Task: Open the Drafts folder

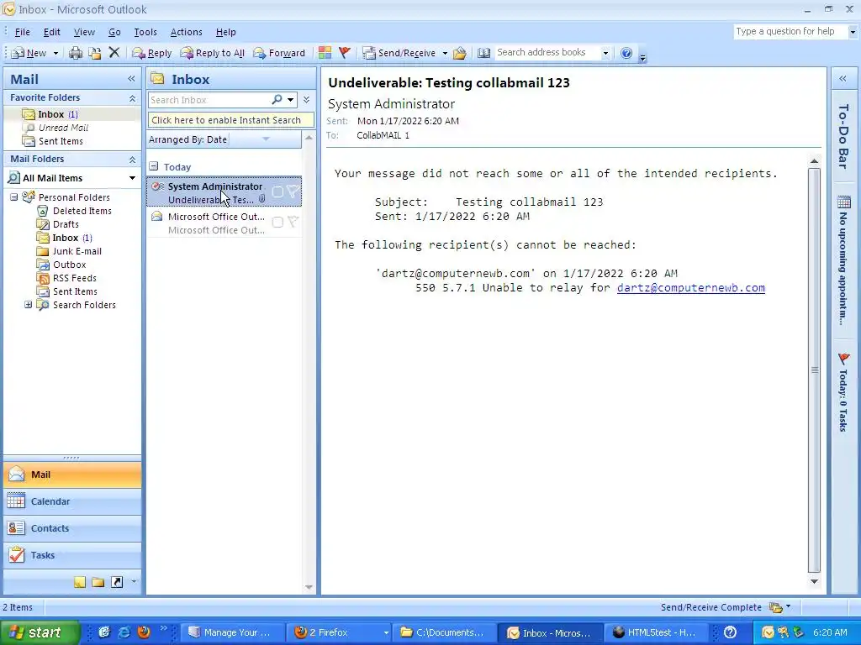Action: (66, 224)
